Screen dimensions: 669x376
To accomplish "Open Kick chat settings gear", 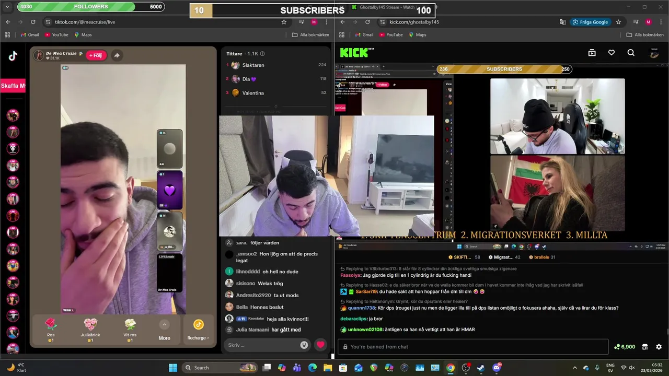I will pos(659,347).
